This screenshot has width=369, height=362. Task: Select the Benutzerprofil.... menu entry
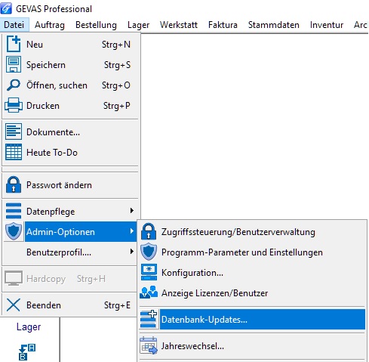coord(70,252)
